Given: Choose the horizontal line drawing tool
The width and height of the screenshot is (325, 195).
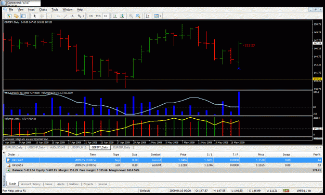Looking at the screenshot, I should (58, 16).
